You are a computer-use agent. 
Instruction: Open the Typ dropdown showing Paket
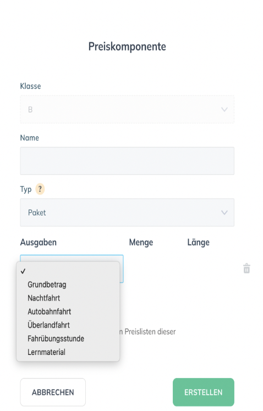(127, 212)
